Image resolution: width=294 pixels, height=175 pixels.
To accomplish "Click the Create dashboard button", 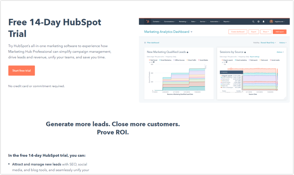I will [237, 32].
